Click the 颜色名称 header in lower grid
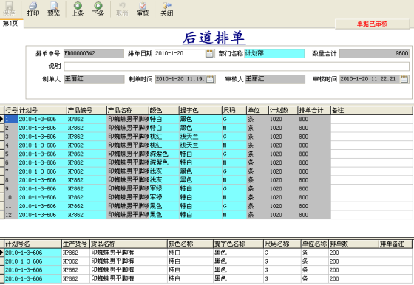The height and width of the screenshot is (285, 414). (x=191, y=244)
